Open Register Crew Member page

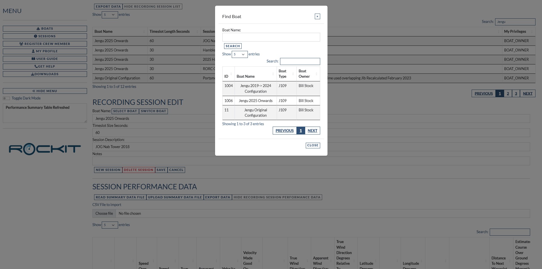[x=45, y=44]
